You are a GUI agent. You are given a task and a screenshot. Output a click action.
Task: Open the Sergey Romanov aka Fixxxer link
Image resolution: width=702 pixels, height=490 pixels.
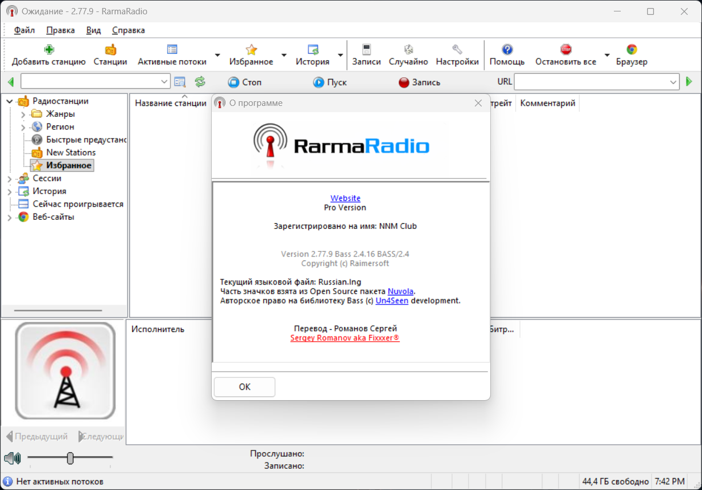click(345, 338)
